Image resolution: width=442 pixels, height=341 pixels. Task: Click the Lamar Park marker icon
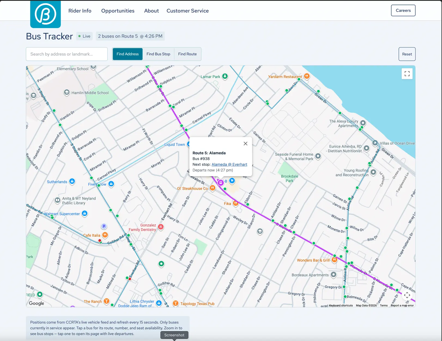point(225,76)
